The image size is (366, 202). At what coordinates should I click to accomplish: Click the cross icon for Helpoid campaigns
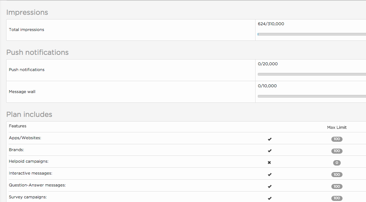point(269,163)
